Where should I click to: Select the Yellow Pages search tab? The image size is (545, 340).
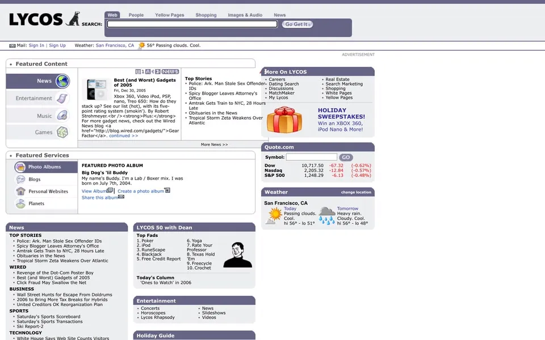click(x=170, y=15)
